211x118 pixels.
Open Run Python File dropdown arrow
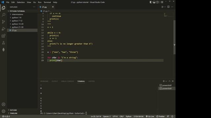pyautogui.click(x=165, y=7)
